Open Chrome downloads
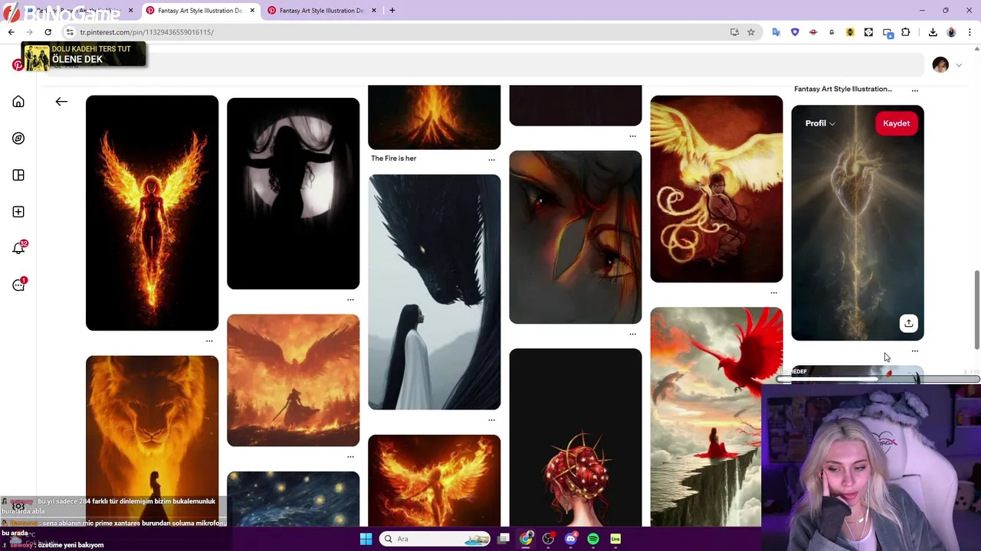981x551 pixels. 933,32
